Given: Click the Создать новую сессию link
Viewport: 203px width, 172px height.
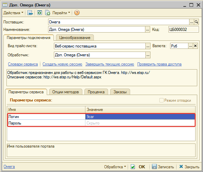Looking at the screenshot, I should click(x=62, y=64).
